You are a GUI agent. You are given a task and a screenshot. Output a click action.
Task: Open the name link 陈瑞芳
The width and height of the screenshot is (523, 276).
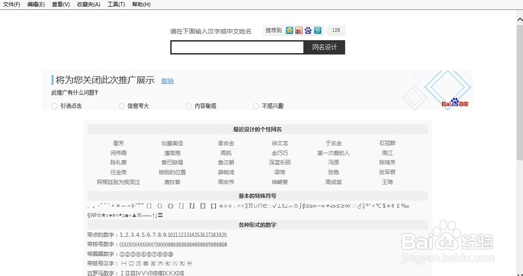387,162
